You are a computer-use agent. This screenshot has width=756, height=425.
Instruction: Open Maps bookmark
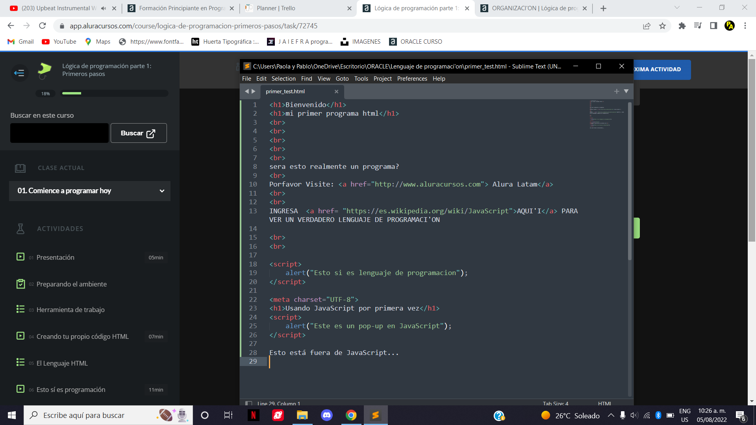coord(98,42)
